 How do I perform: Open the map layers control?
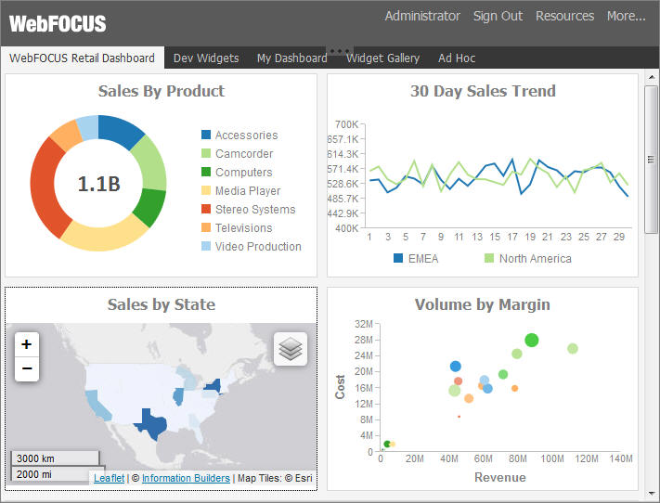tap(291, 349)
